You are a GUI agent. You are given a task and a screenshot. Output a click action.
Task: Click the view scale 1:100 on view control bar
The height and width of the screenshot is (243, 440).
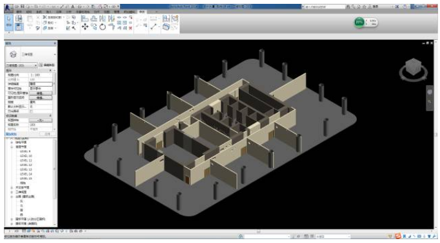click(14, 231)
